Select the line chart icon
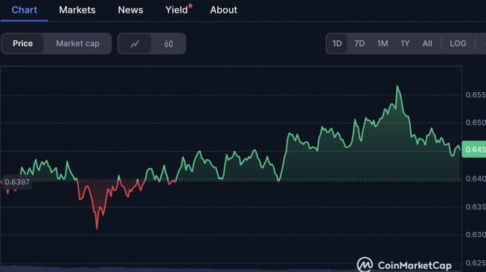This screenshot has height=272, width=486. click(x=135, y=44)
